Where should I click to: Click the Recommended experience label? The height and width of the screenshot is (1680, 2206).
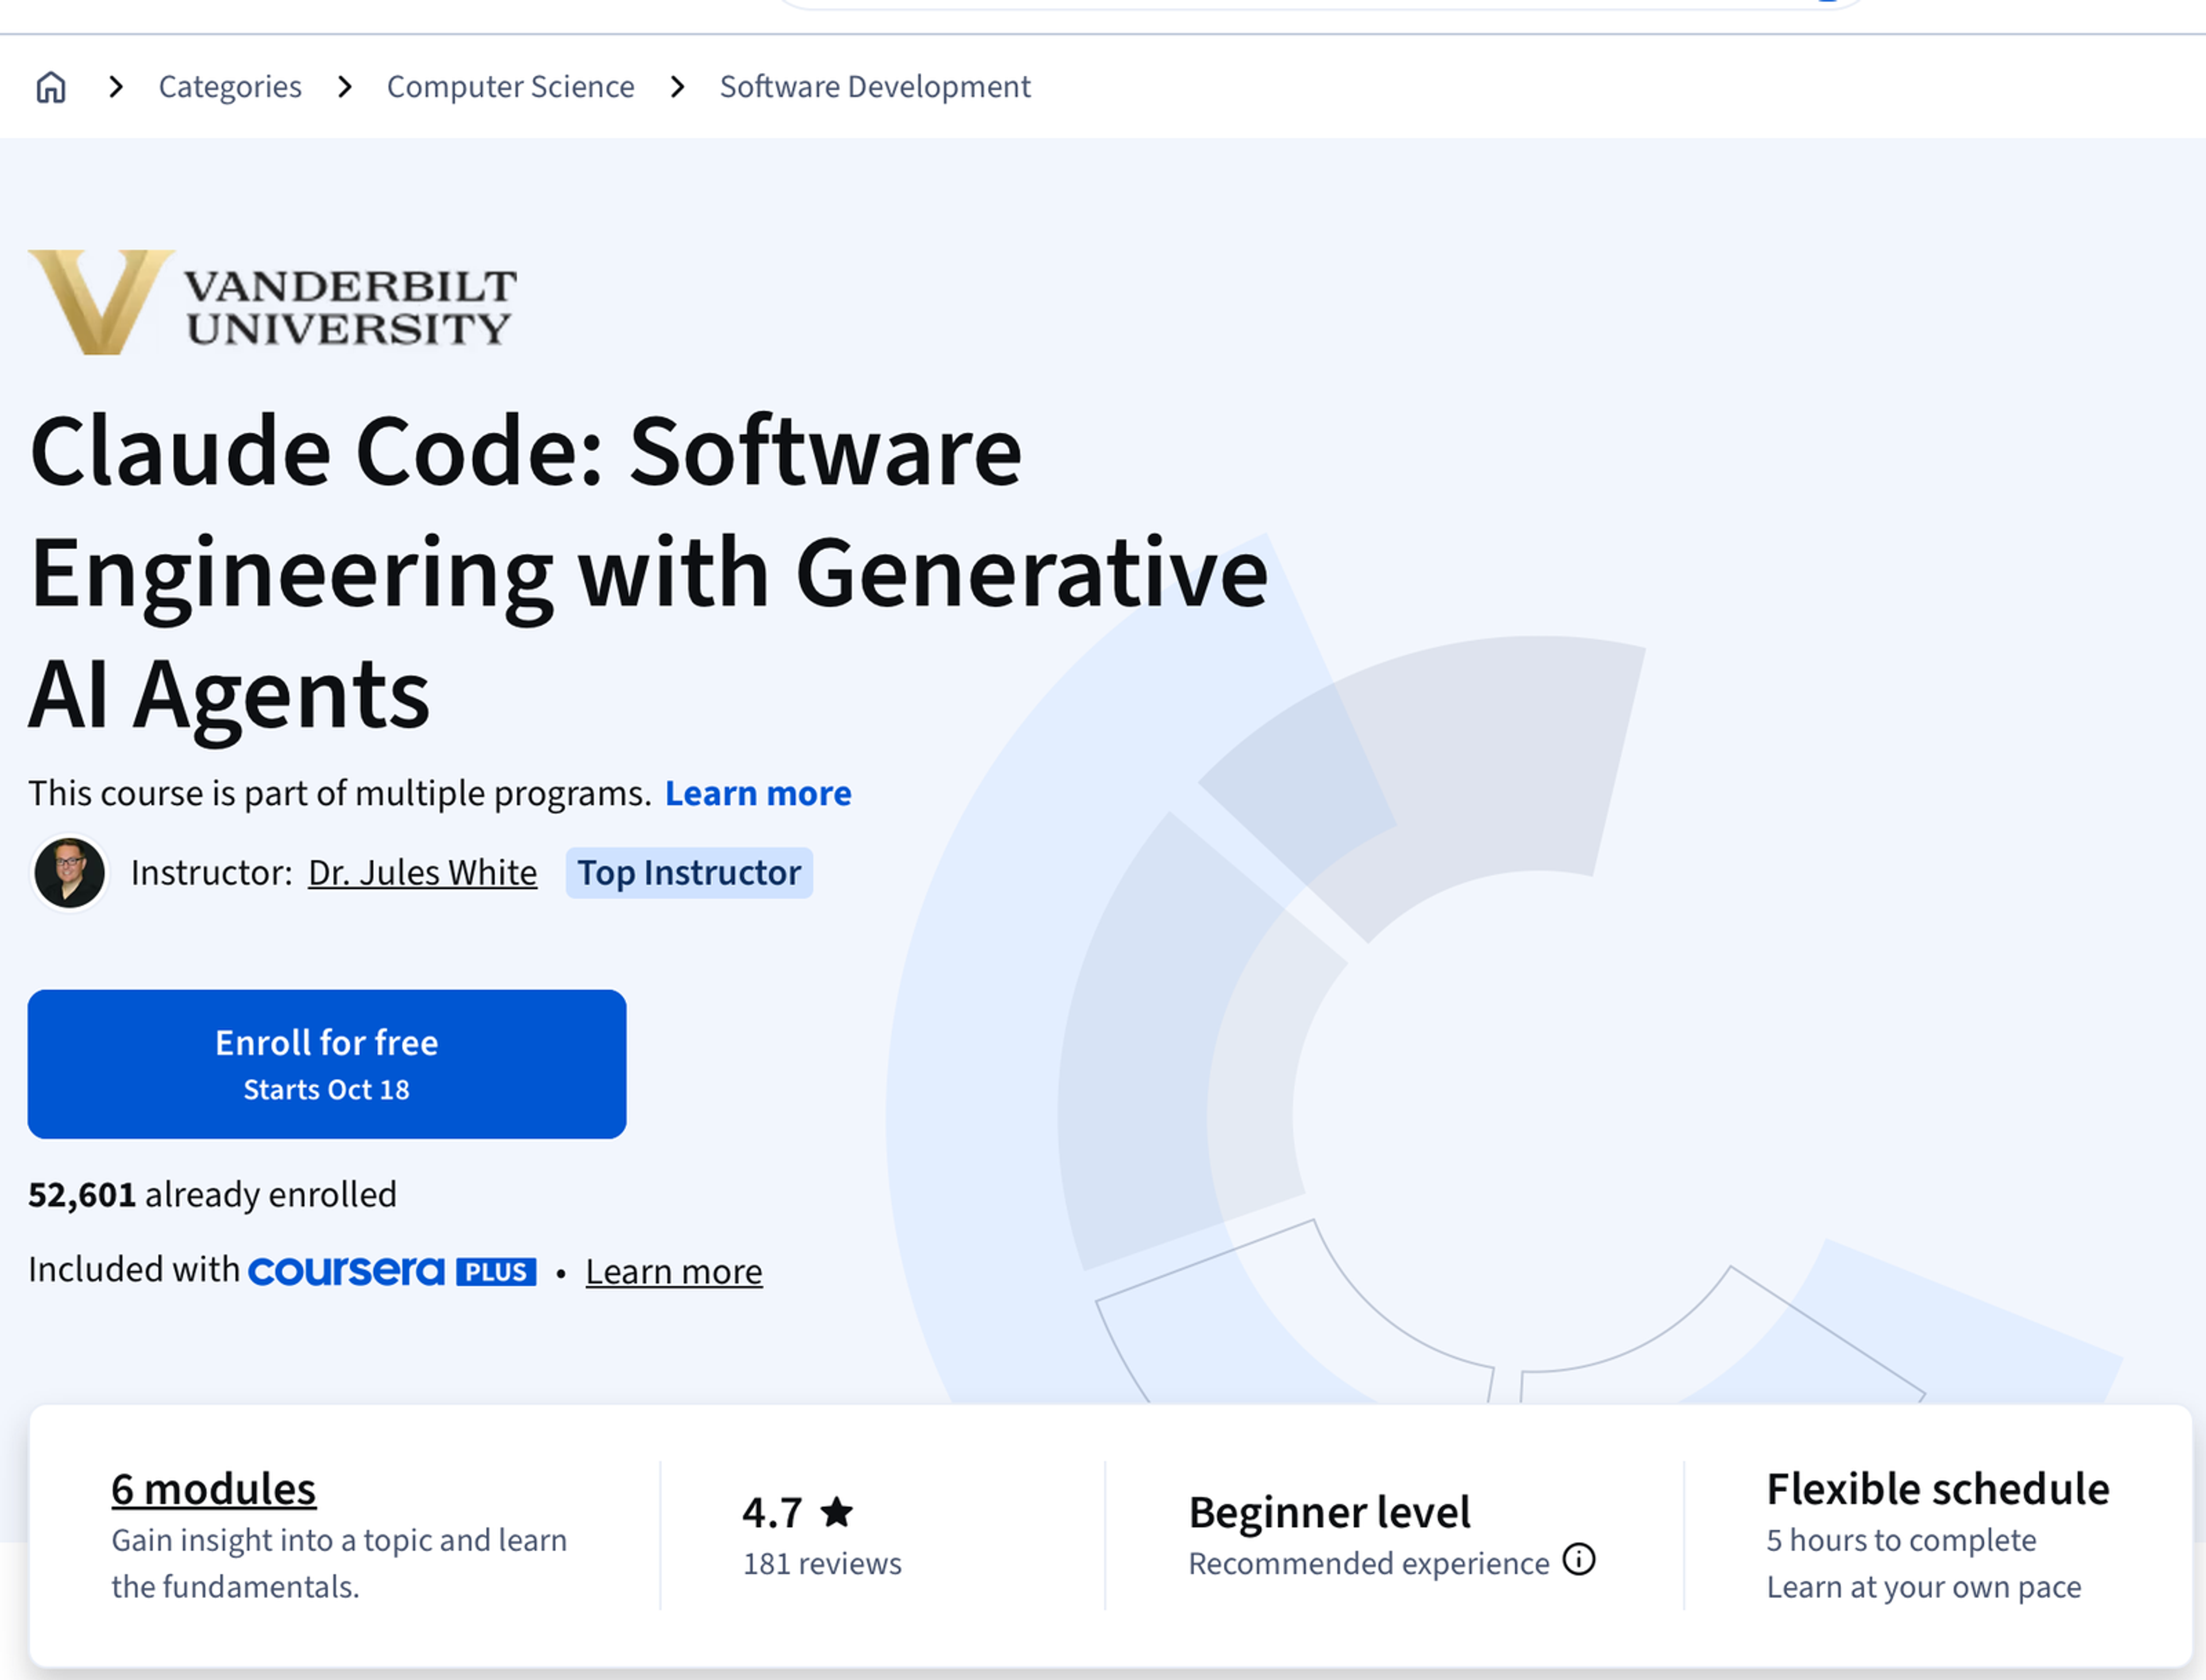click(x=1368, y=1563)
